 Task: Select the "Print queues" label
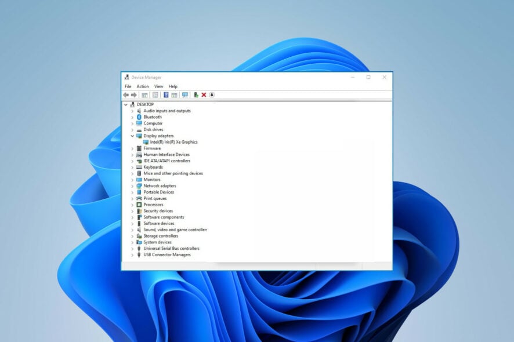click(x=155, y=198)
